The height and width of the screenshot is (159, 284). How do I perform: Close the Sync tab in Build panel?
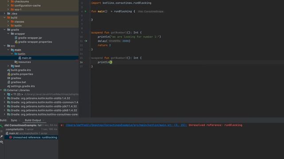point(20,120)
